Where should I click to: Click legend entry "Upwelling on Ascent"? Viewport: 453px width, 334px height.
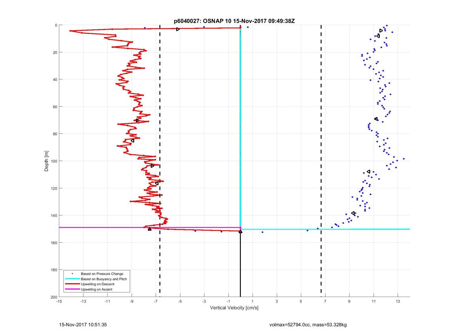pyautogui.click(x=97, y=289)
